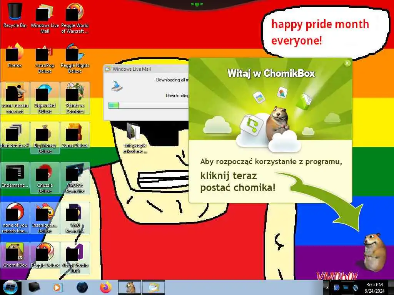Click the Windows Start orb
The width and height of the screenshot is (394, 295).
pos(10,287)
